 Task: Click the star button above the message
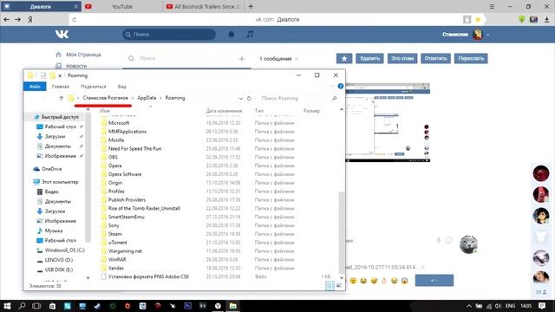tap(344, 58)
